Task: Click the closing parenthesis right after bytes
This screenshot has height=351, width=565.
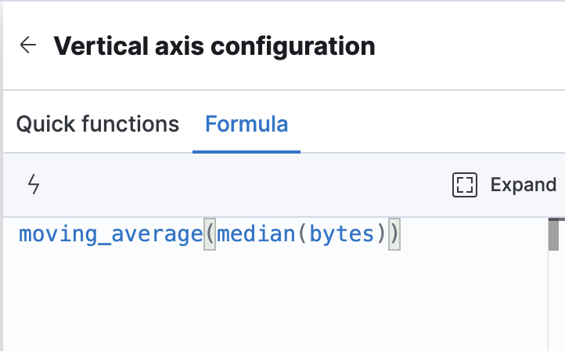Action: 381,233
